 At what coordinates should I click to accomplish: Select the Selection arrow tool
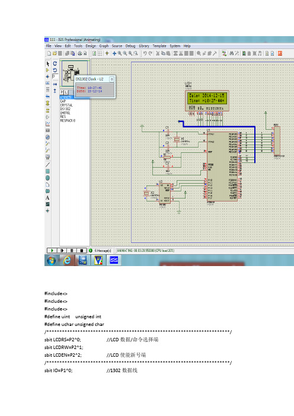48,63
